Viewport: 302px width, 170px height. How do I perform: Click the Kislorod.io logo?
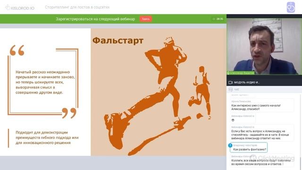click(x=20, y=8)
